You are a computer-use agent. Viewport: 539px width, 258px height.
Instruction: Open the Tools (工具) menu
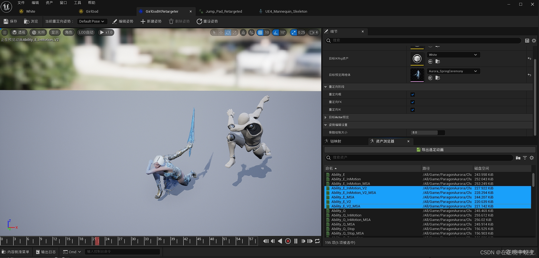tap(78, 3)
